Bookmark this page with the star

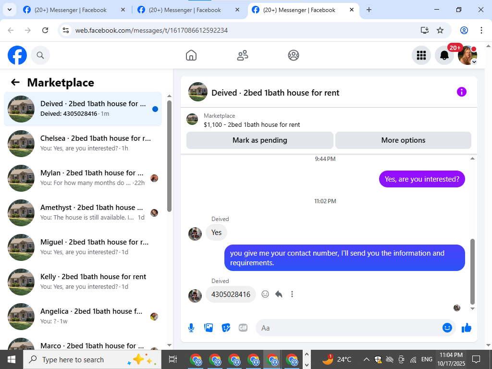[x=440, y=30]
